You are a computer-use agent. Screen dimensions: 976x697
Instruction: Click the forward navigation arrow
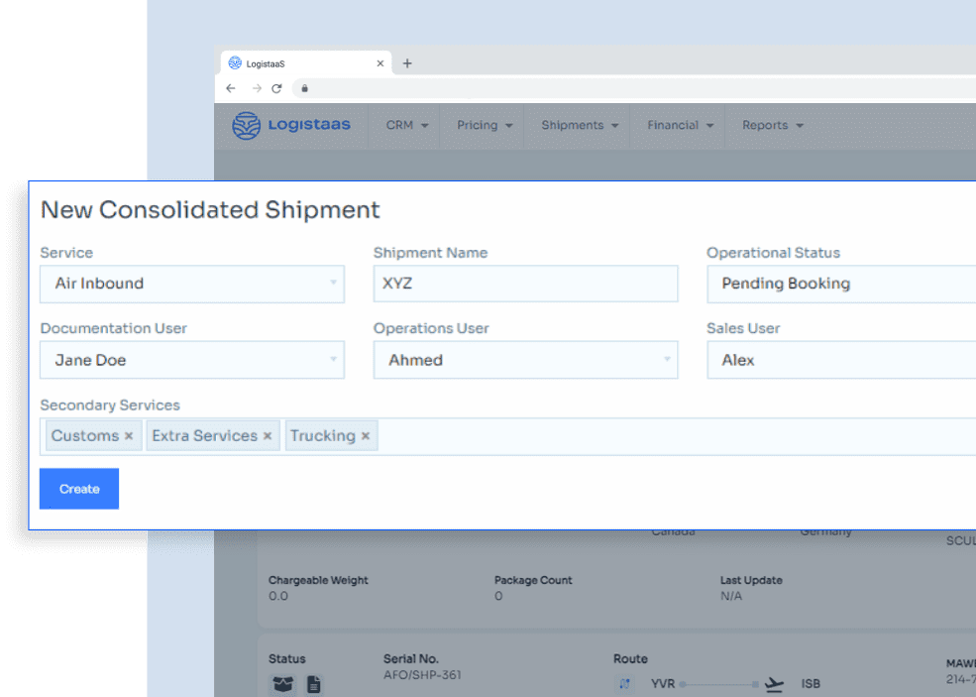pyautogui.click(x=257, y=88)
